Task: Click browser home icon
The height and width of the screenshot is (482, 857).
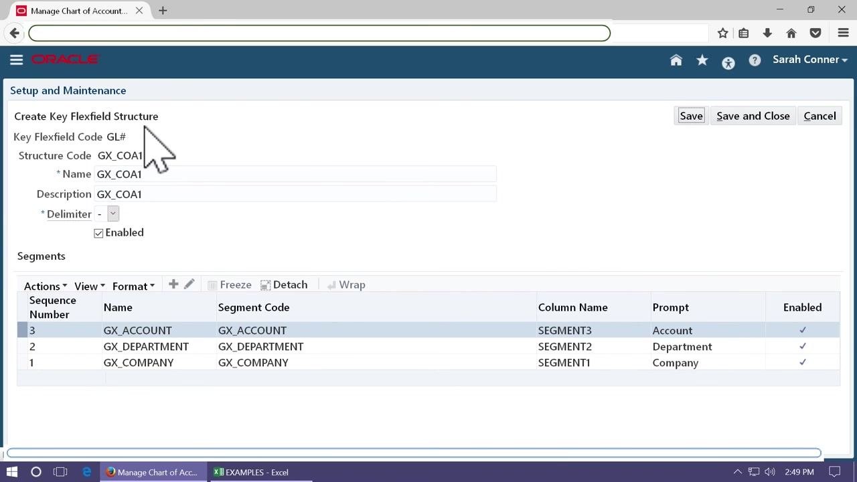Action: [791, 33]
